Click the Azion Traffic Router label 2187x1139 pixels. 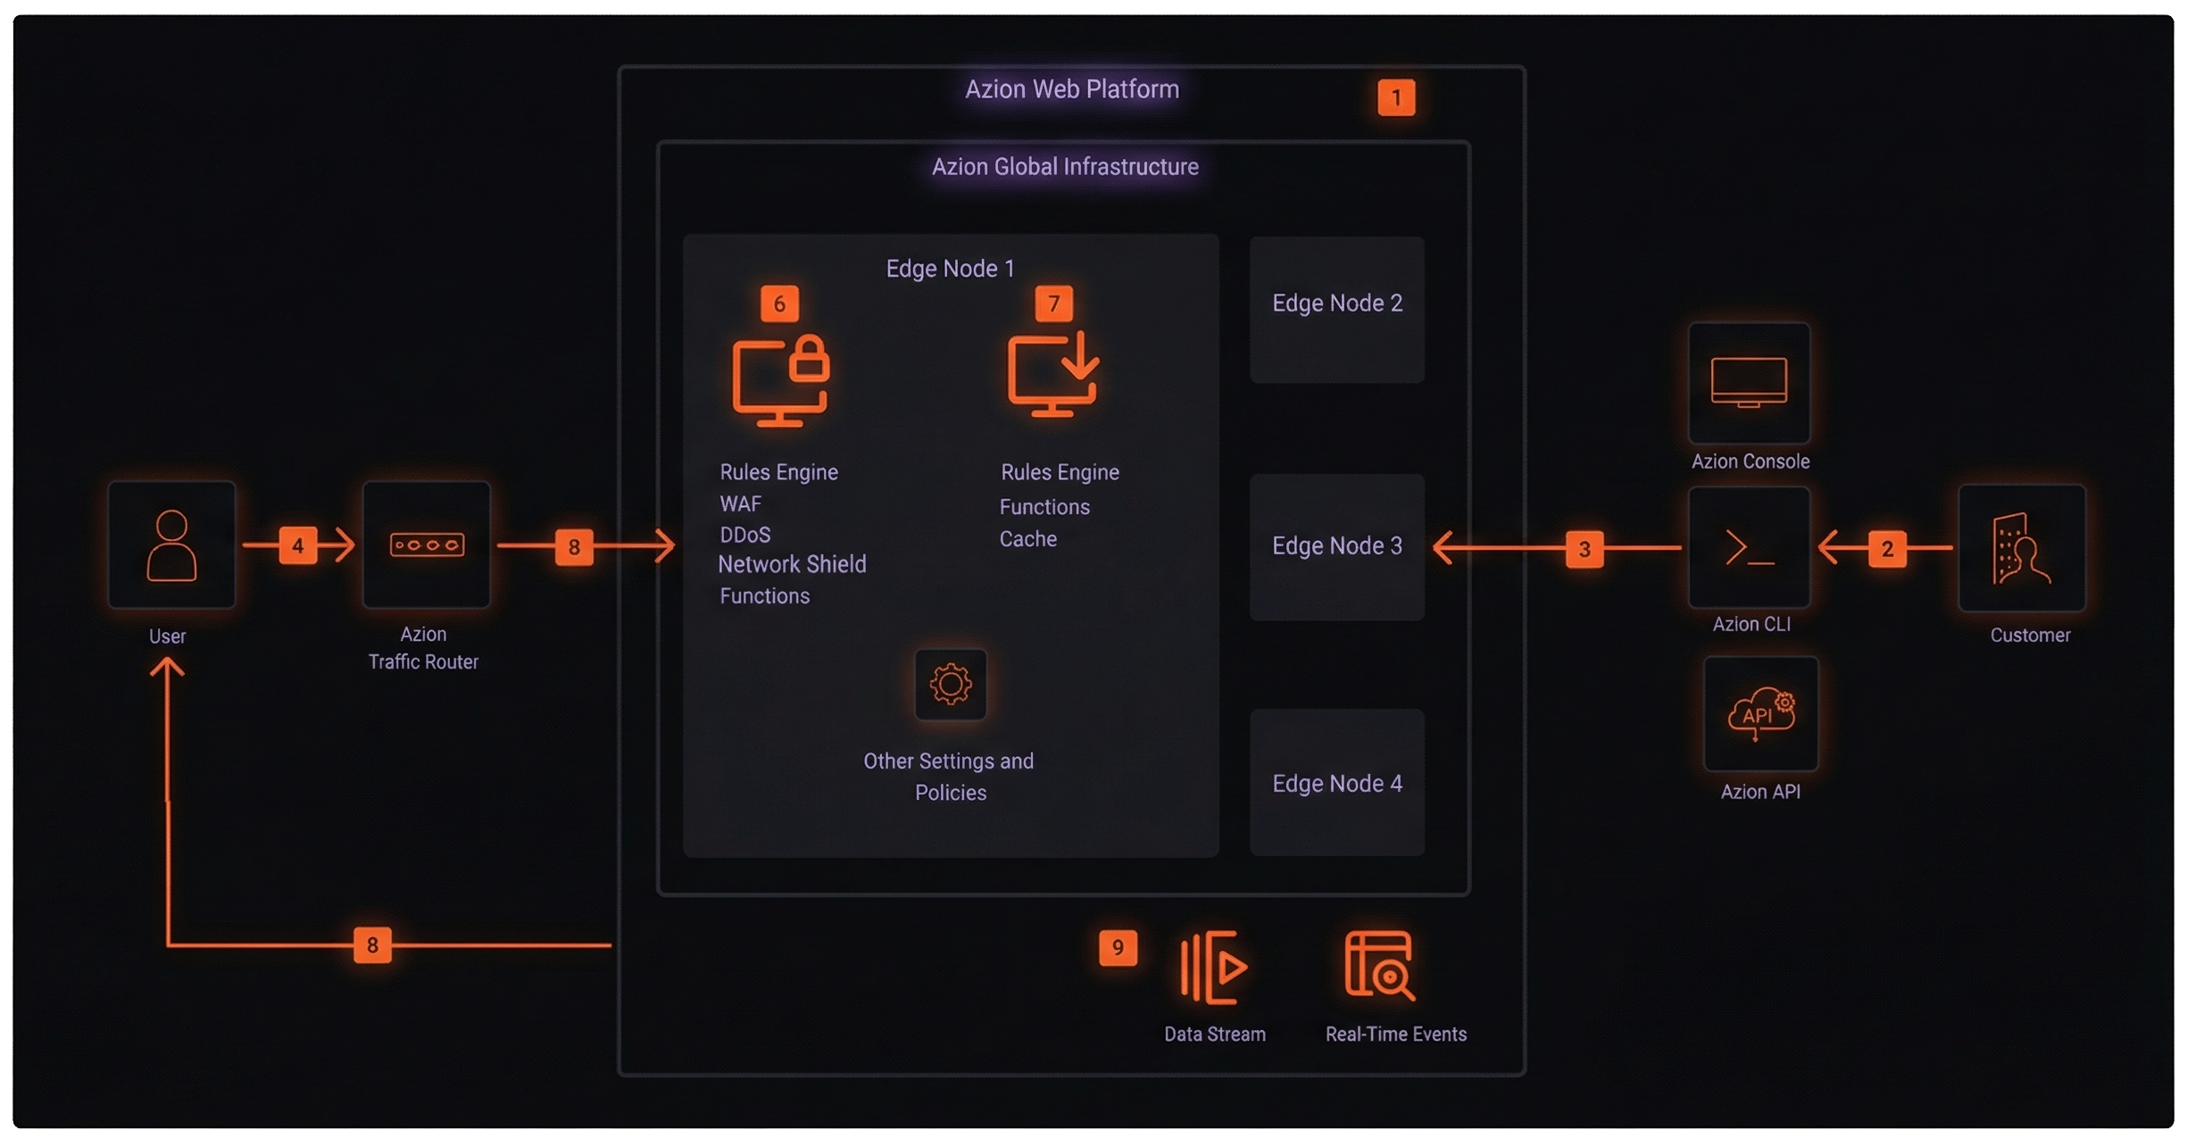423,648
